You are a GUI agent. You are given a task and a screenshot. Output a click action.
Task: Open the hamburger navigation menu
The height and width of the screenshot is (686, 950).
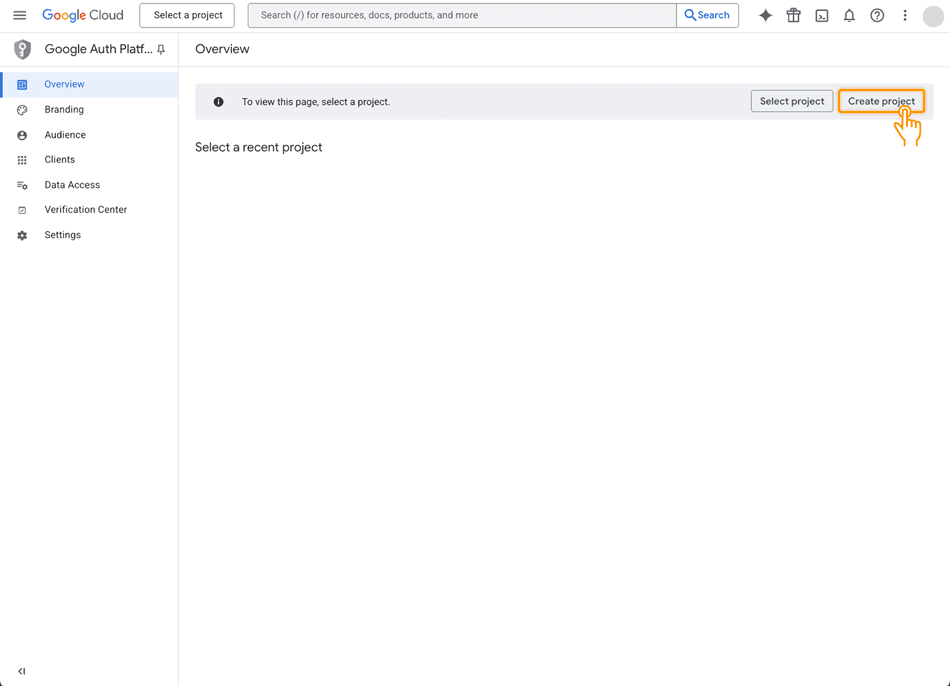pos(20,15)
